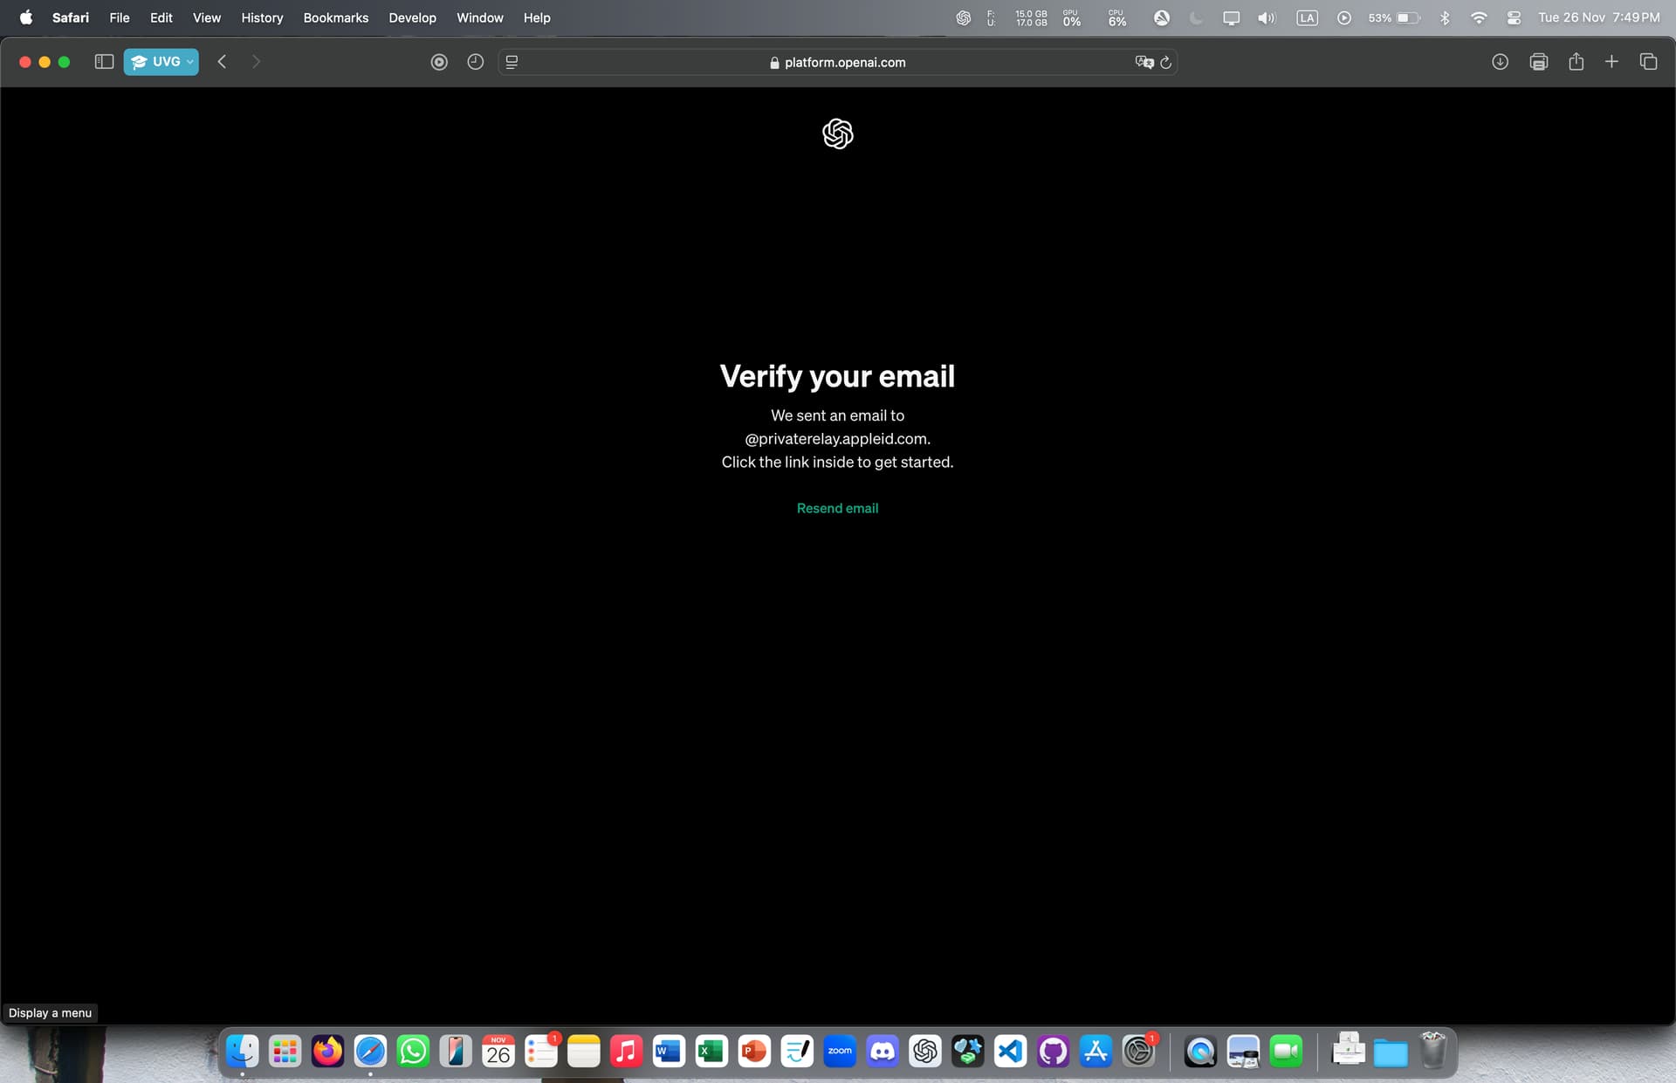Open Finder from the dock
Screen dimensions: 1676x1083
243,1051
